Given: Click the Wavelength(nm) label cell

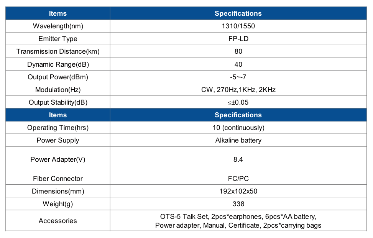Looking at the screenshot, I should coord(58,26).
